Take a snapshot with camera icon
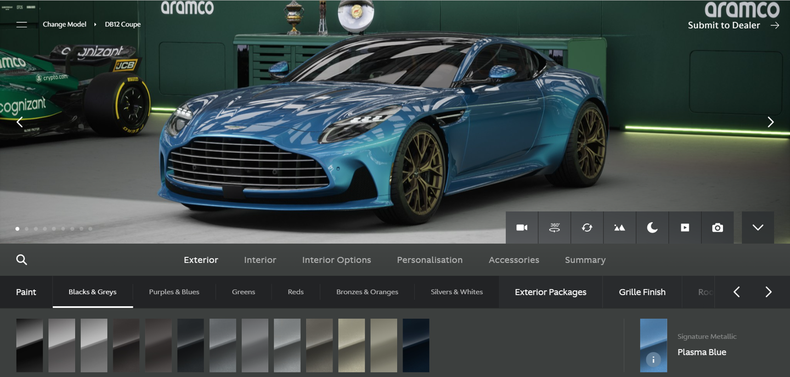790x377 pixels. 718,228
